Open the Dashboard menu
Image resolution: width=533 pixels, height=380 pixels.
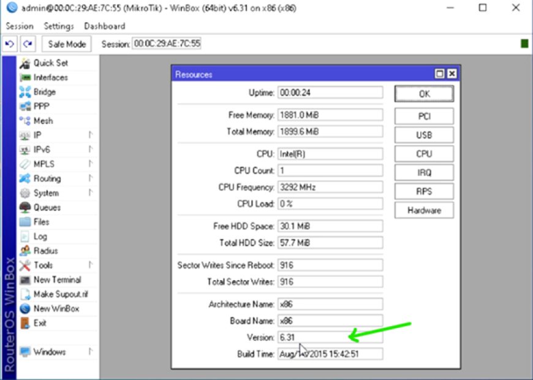point(105,26)
